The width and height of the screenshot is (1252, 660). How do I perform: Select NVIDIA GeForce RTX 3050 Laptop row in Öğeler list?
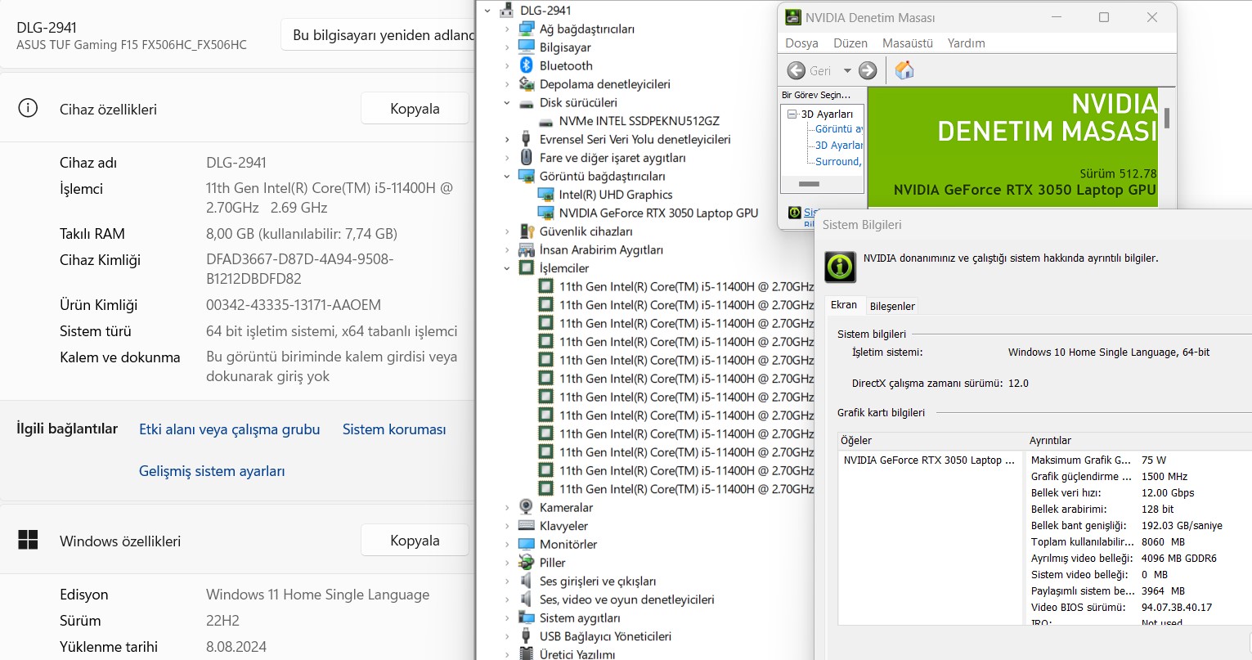click(931, 460)
